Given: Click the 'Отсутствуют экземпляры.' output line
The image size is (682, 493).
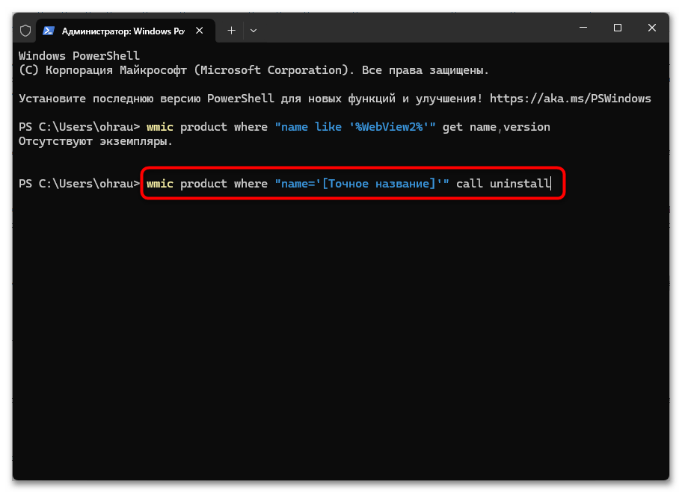Looking at the screenshot, I should click(x=96, y=140).
